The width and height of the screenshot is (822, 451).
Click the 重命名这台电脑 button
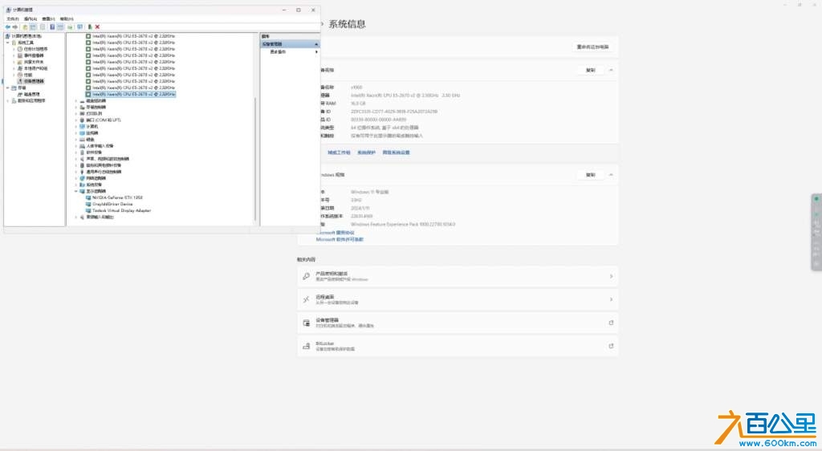(593, 47)
